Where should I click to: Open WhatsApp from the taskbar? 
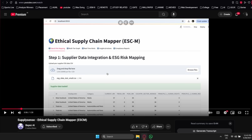tap(151, 137)
